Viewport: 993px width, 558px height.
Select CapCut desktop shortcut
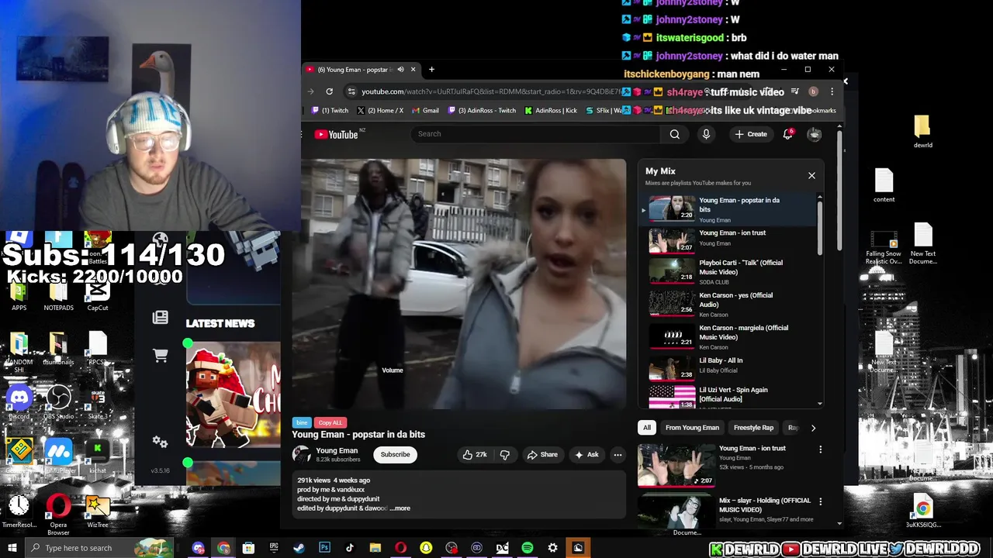tap(98, 294)
